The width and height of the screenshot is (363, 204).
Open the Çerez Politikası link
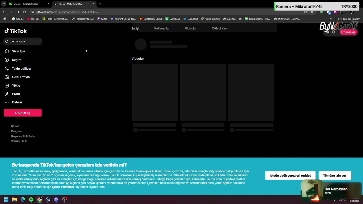point(63,187)
